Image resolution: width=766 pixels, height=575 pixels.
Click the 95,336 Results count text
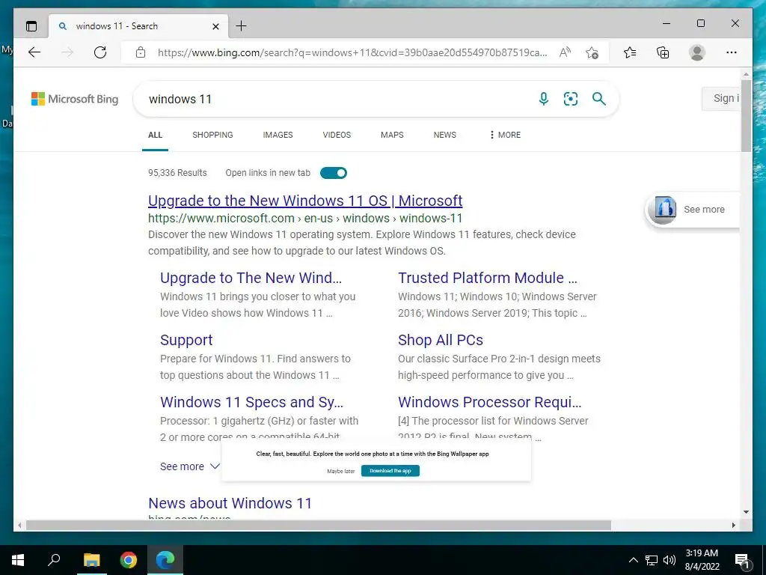point(177,173)
